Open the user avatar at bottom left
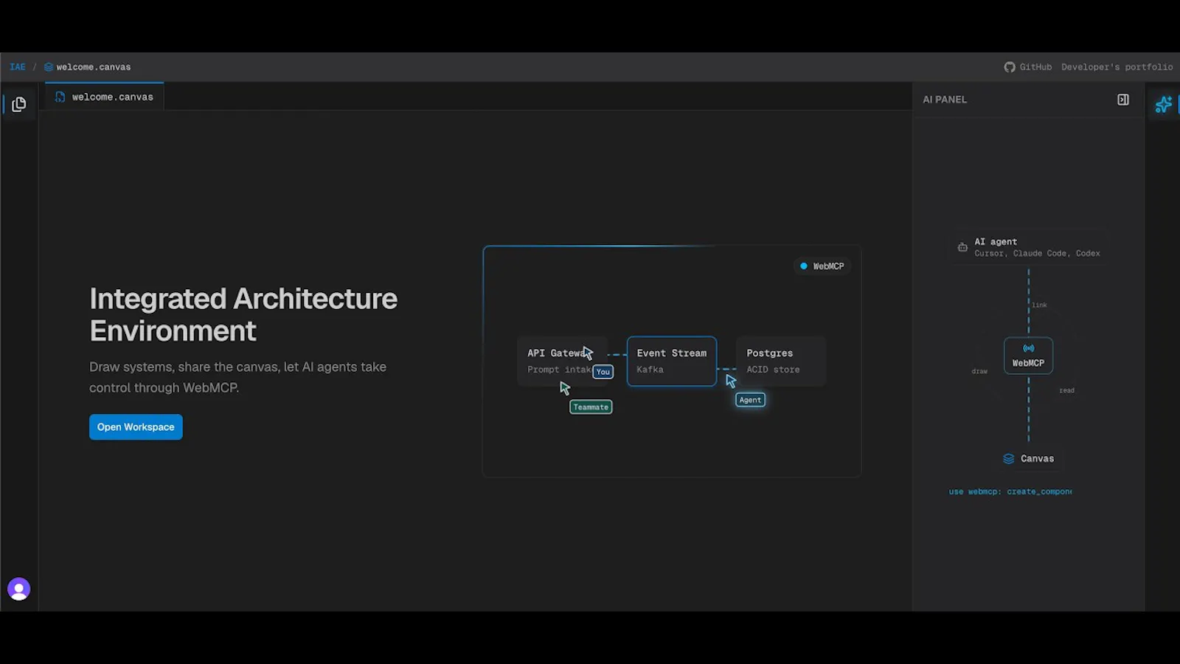The height and width of the screenshot is (664, 1180). [x=19, y=589]
